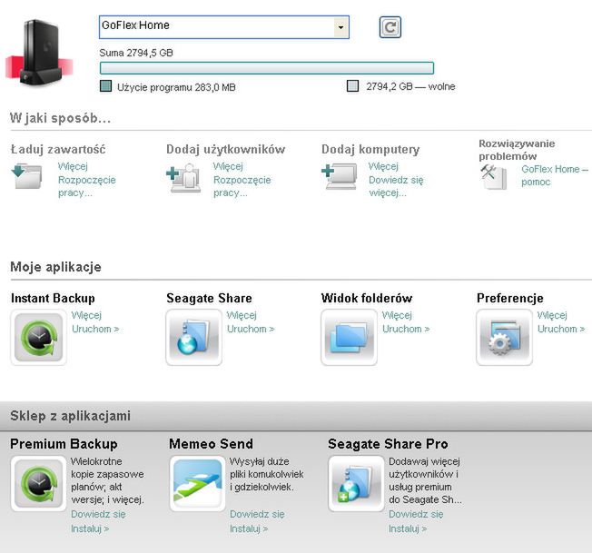Click the Ładuj zawartość folder download icon

27,176
